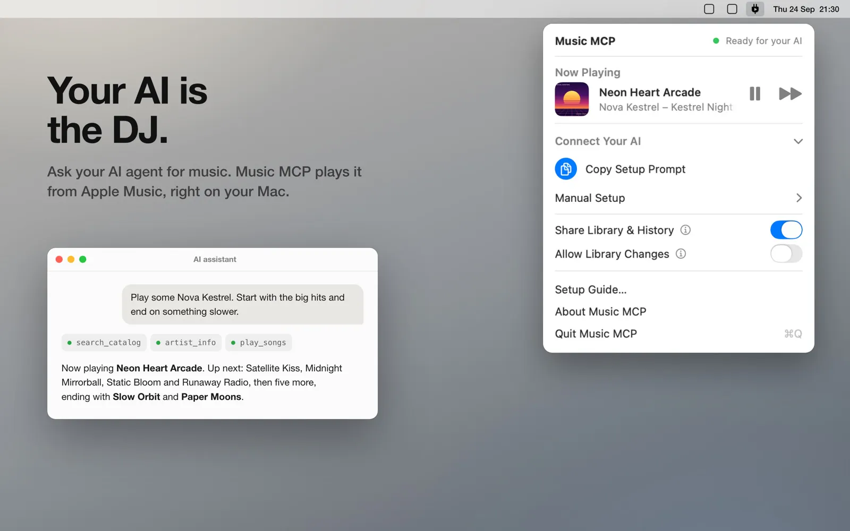
Task: Minimize AI assistant window with yellow button
Action: (71, 259)
